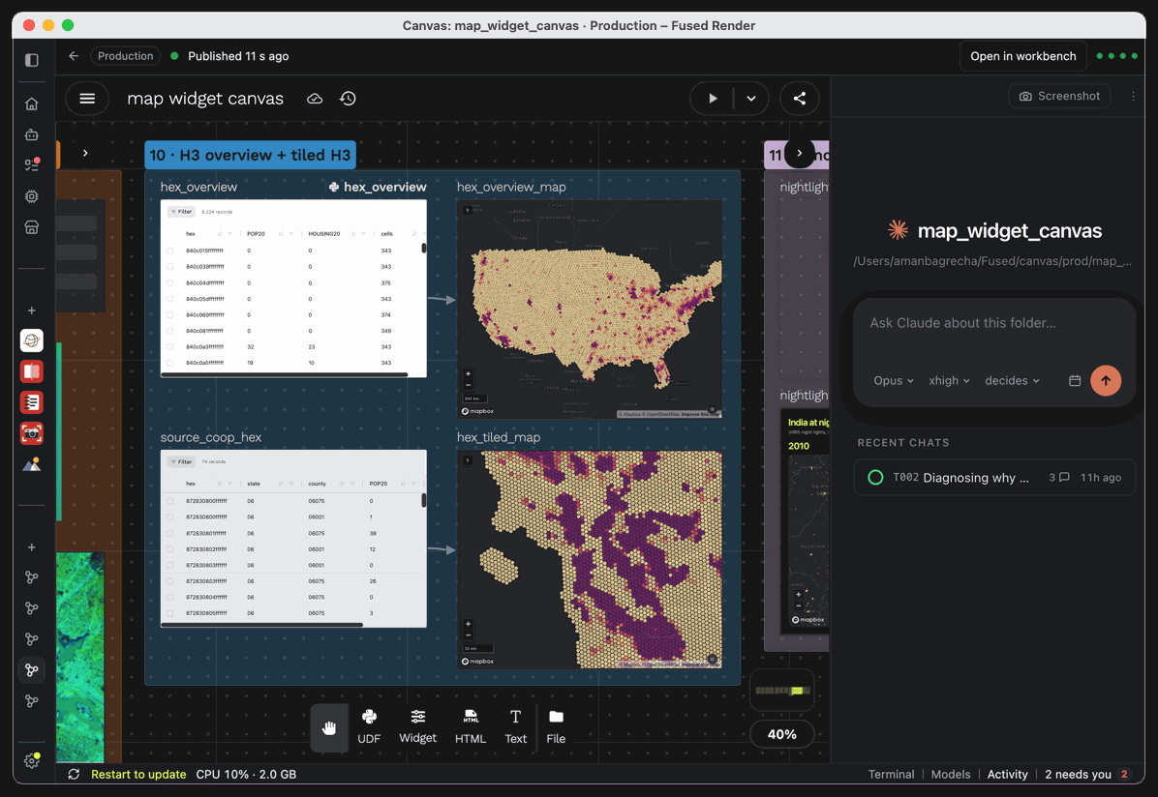Open the task checklist icon with red dot
Viewport: 1158px width, 797px height.
pos(32,165)
